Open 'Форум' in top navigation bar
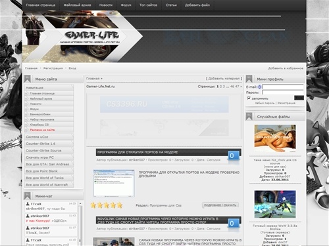 [x=126, y=5]
